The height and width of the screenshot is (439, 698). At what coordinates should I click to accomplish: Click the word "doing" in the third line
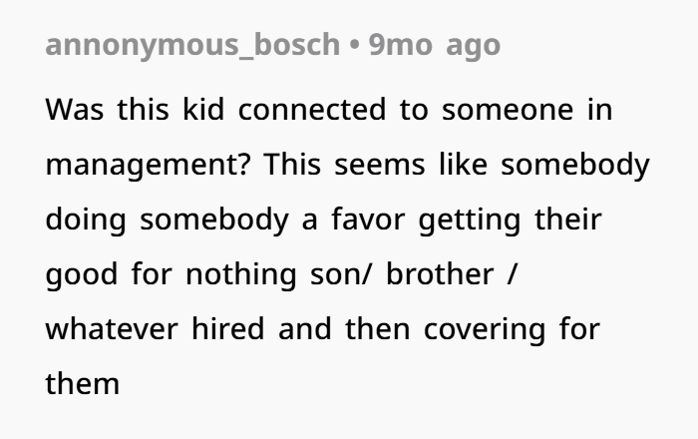(86, 220)
